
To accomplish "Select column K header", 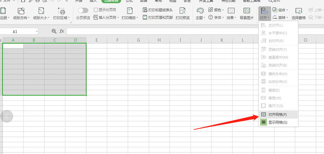I will tap(222, 40).
